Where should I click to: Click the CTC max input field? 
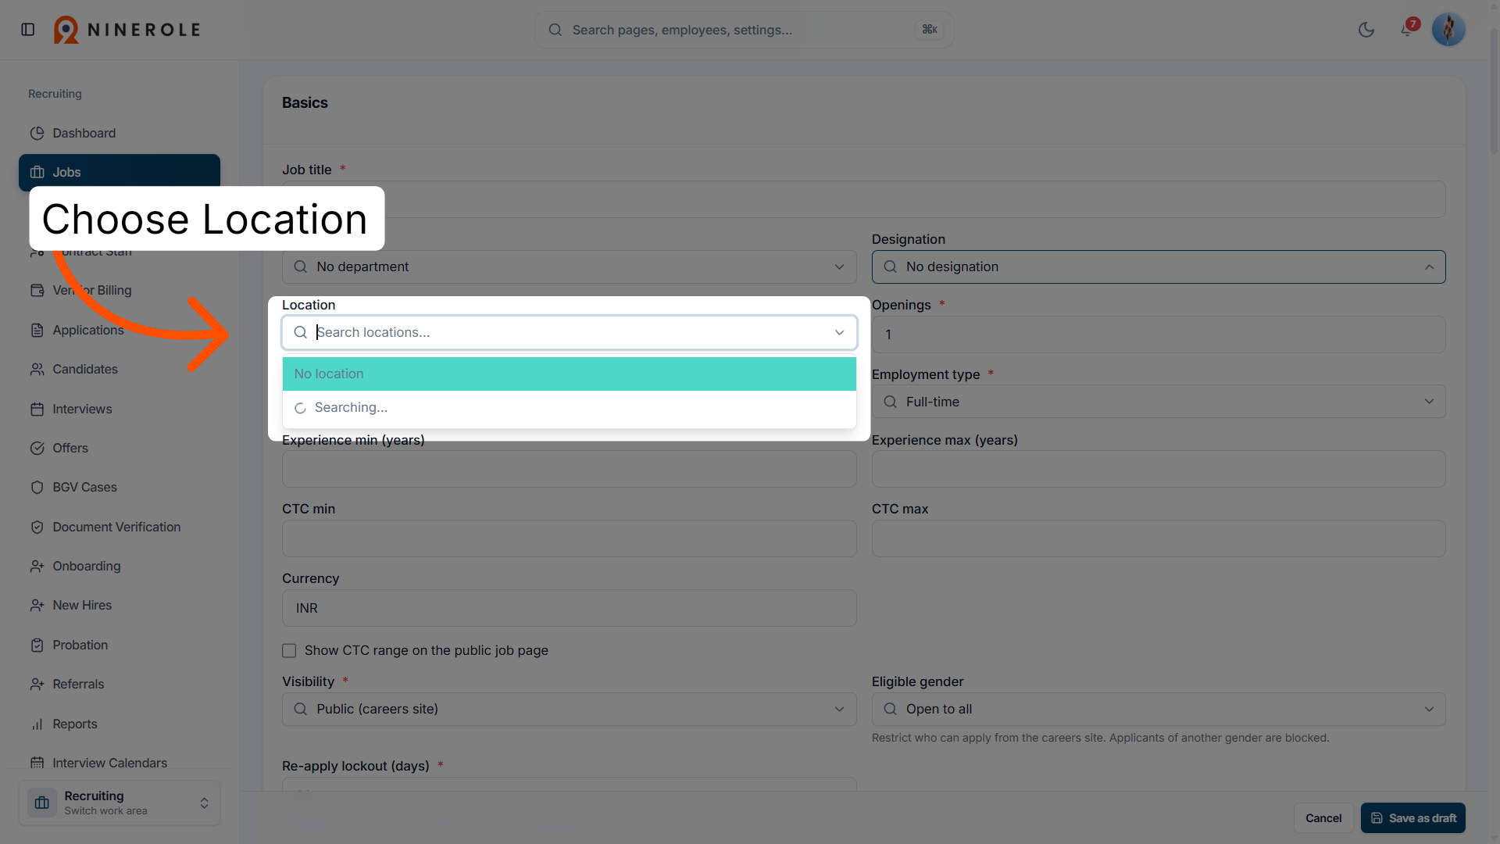coord(1159,538)
